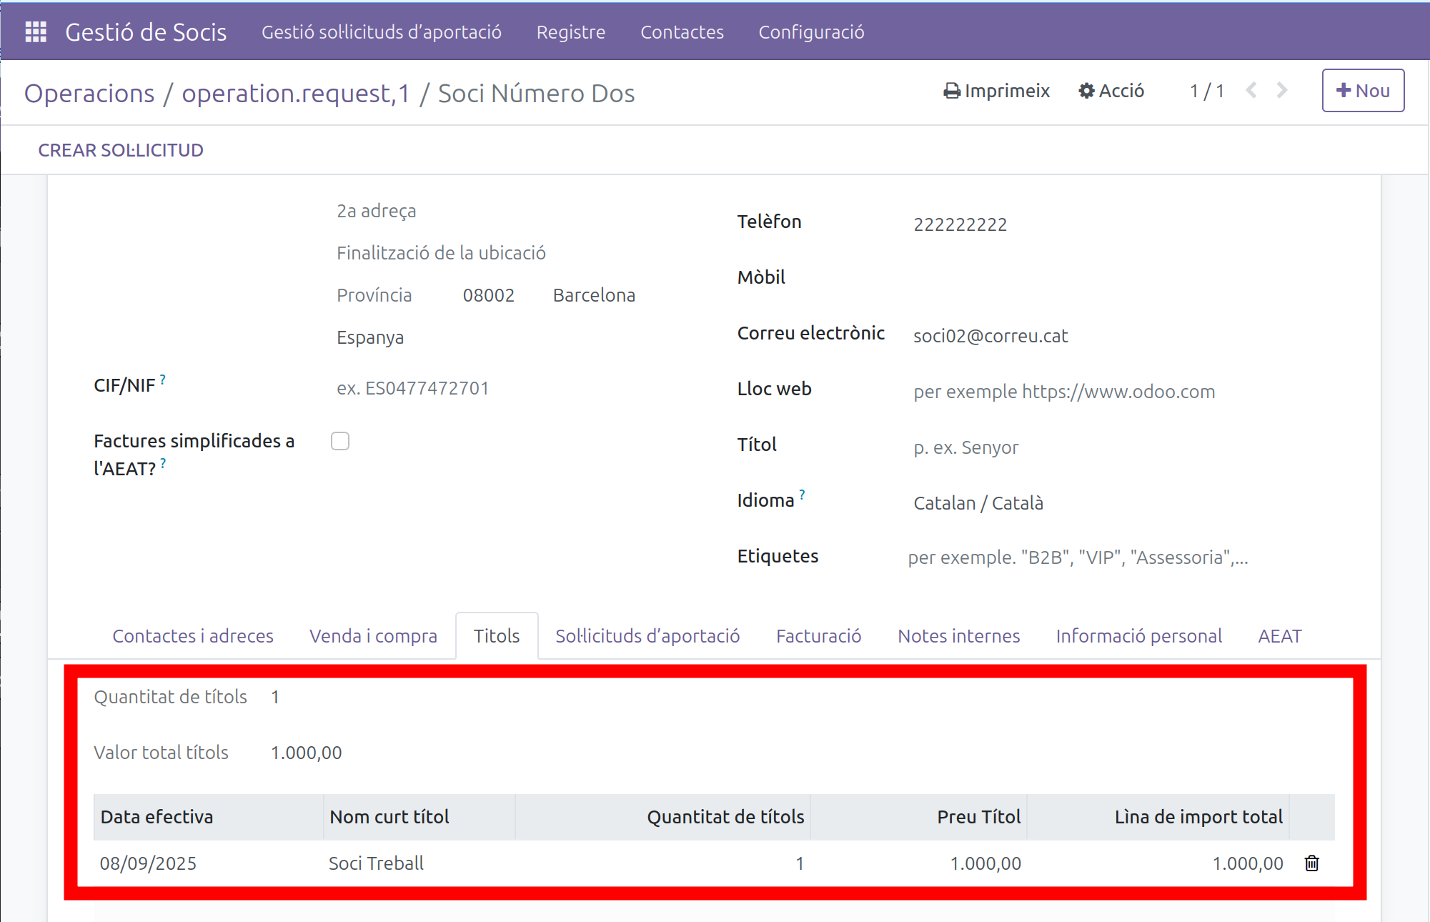
Task: Open the apps grid menu icon
Action: (x=36, y=32)
